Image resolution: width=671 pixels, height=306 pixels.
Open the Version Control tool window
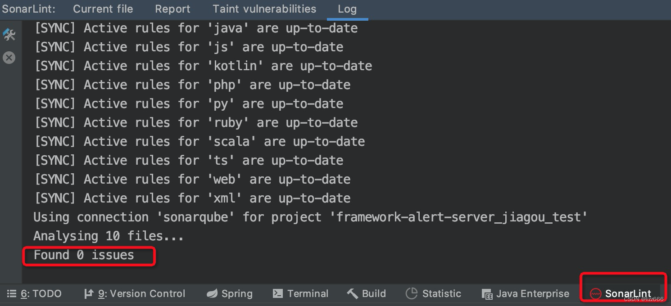tap(135, 294)
